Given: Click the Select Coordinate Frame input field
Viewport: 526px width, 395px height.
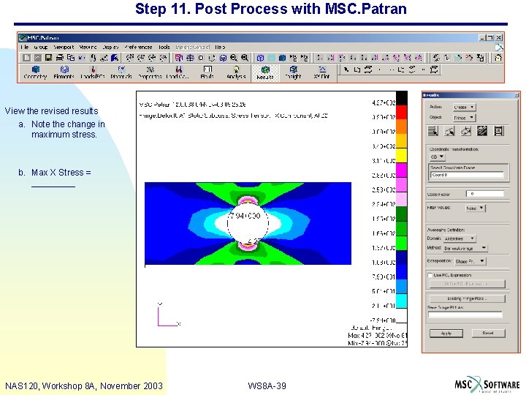Looking at the screenshot, I should 467,175.
